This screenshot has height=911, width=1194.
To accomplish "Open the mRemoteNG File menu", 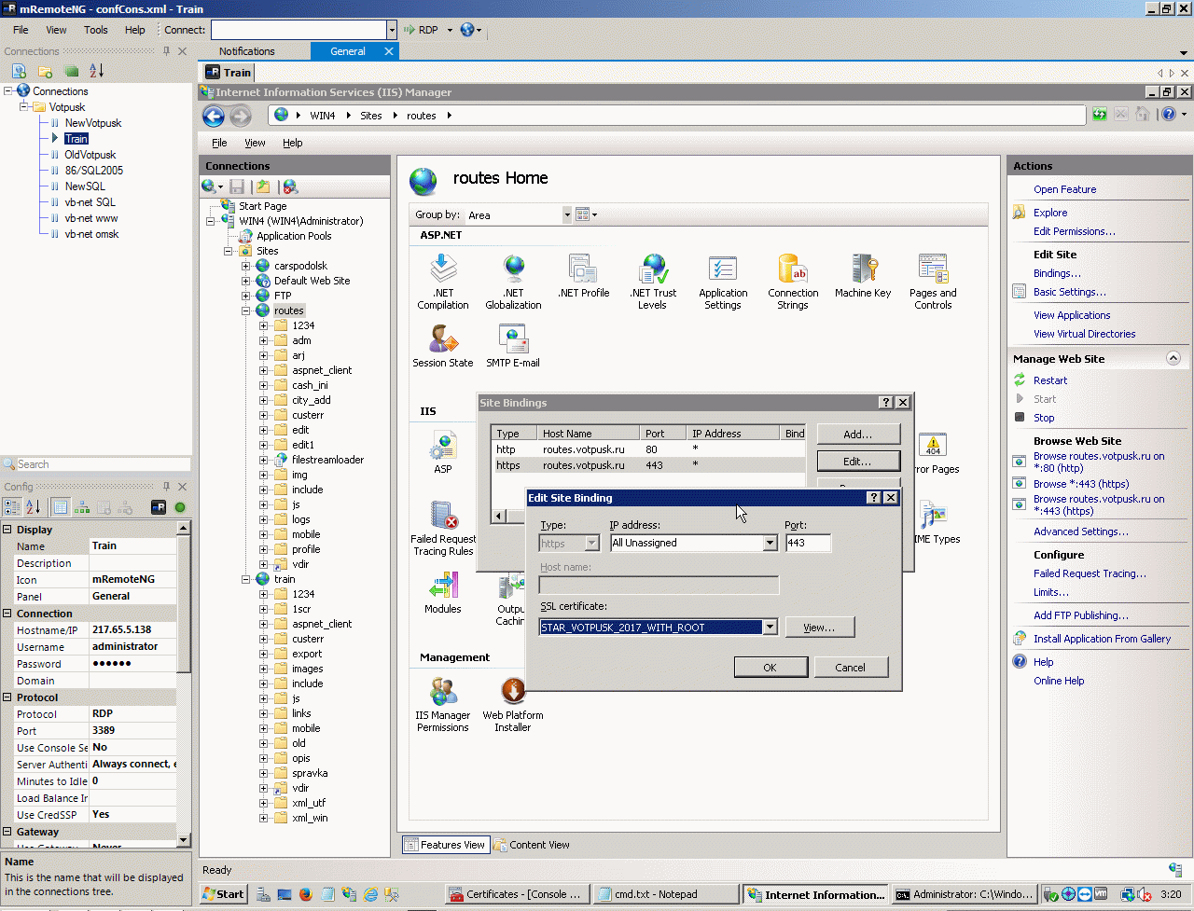I will [x=21, y=30].
